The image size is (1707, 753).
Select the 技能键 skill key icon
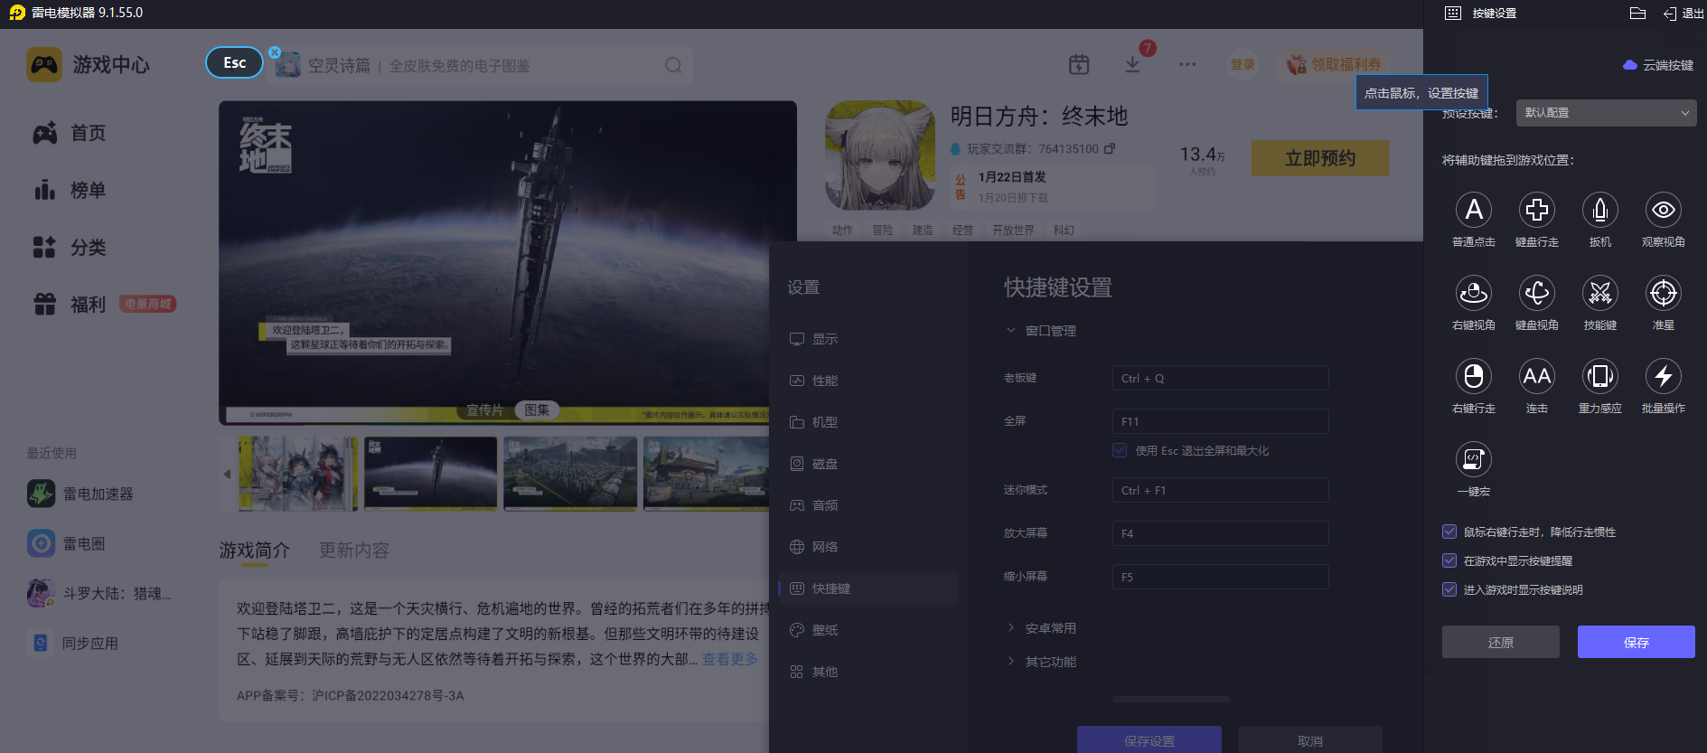1599,294
